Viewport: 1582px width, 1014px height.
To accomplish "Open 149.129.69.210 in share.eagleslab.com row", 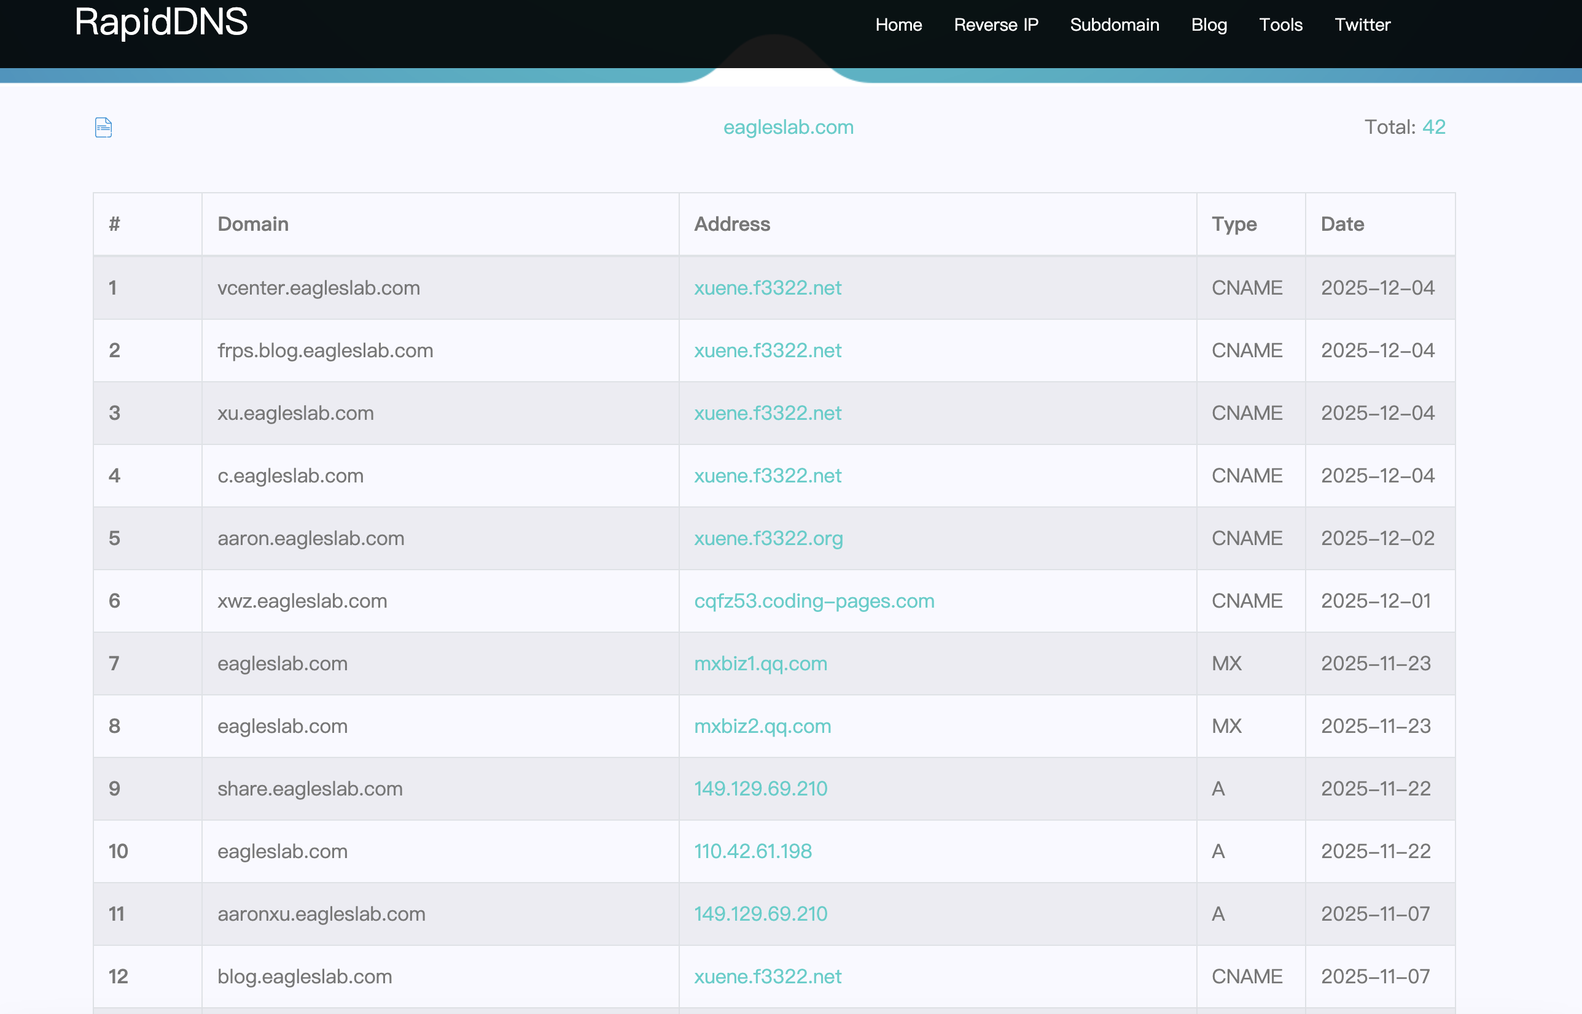I will pyautogui.click(x=760, y=788).
